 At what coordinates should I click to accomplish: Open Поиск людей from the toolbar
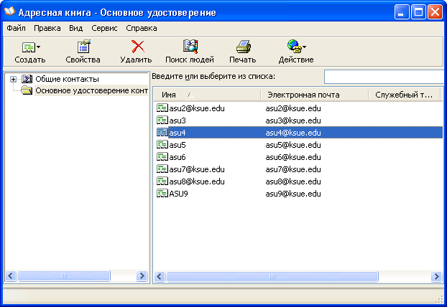[190, 52]
